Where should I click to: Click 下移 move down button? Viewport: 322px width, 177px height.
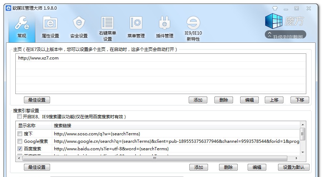click(x=300, y=100)
